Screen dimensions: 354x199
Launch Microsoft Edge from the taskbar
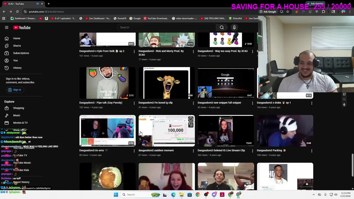[173, 195]
